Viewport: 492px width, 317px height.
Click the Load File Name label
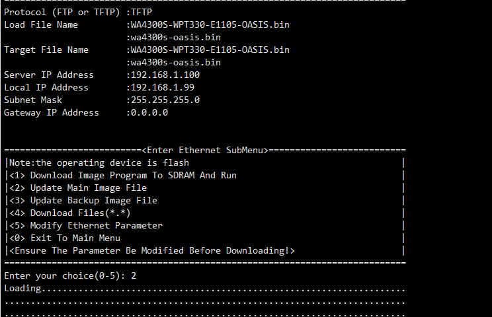click(41, 24)
